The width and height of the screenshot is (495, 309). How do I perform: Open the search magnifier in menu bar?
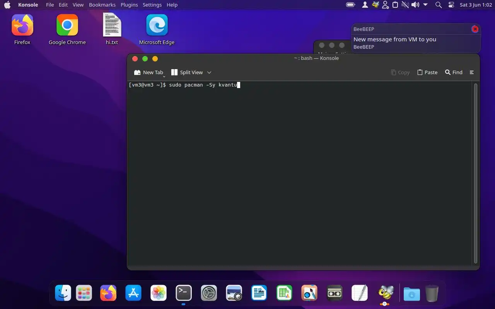(439, 5)
